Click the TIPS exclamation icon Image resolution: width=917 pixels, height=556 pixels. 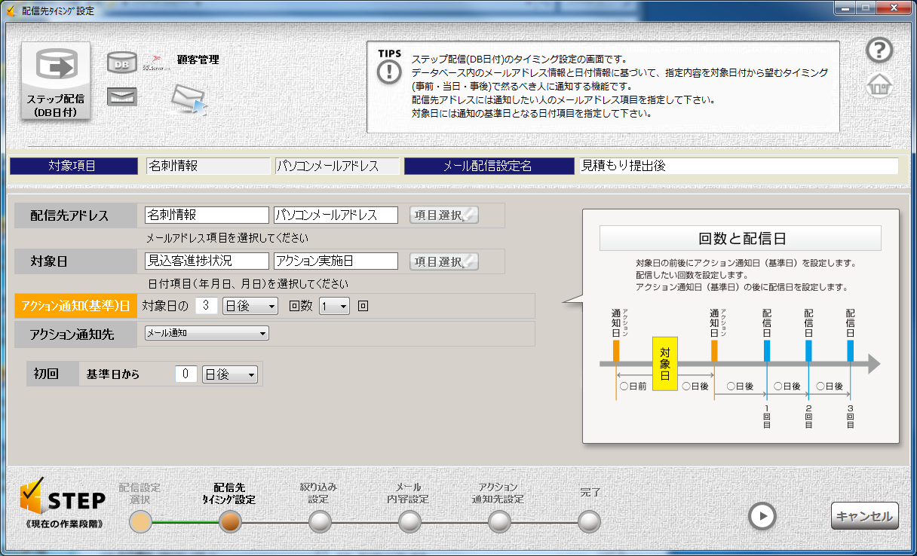[390, 71]
